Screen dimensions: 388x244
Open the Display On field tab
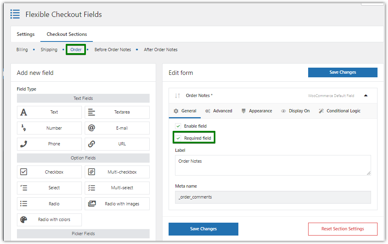point(296,111)
